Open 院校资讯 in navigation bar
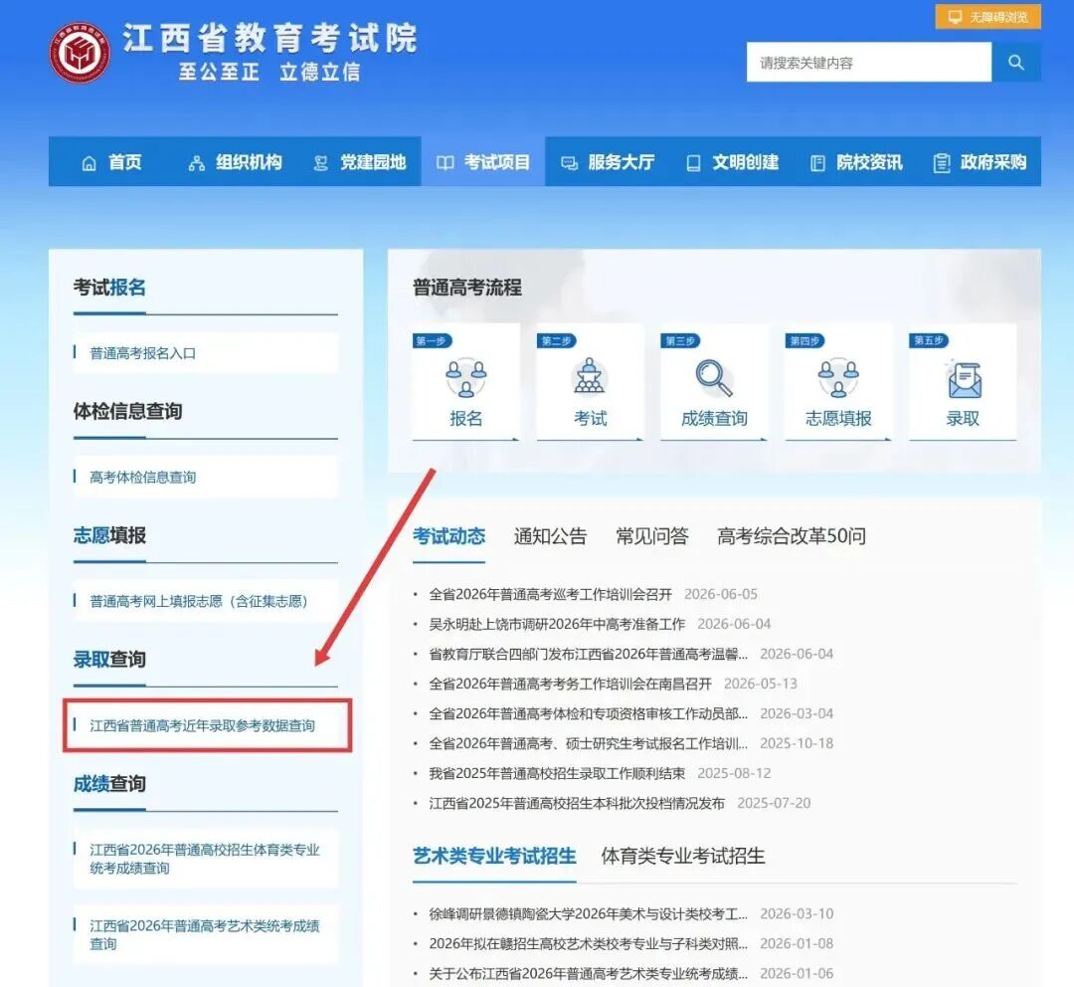Viewport: 1074px width, 987px height. pyautogui.click(x=855, y=162)
